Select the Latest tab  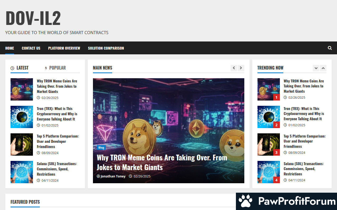click(x=22, y=68)
